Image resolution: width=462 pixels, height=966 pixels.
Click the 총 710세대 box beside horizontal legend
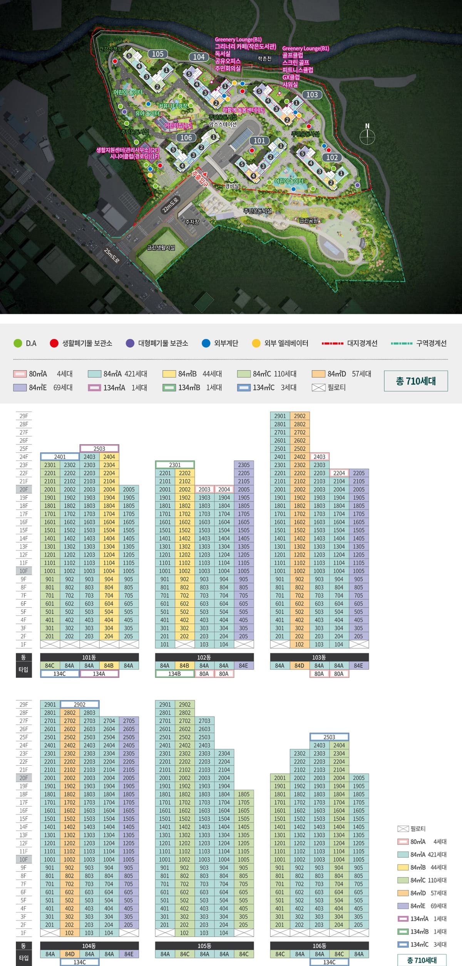pos(416,381)
